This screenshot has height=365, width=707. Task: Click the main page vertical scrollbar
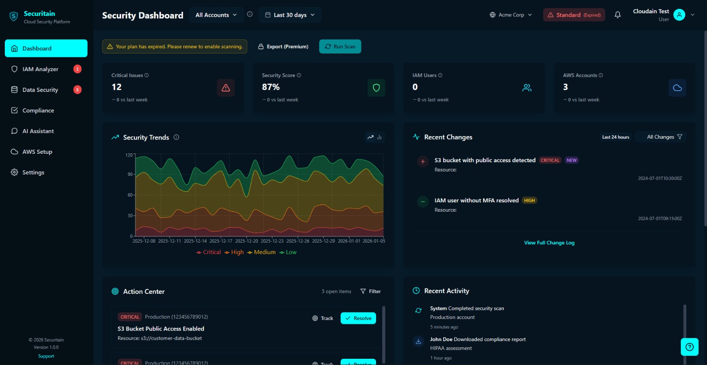pos(705,128)
